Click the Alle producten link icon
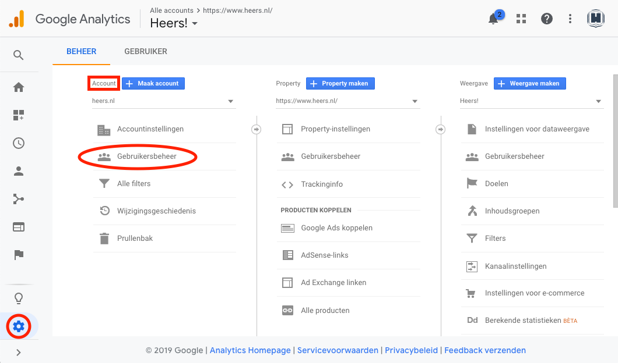This screenshot has height=363, width=618. pyautogui.click(x=287, y=311)
